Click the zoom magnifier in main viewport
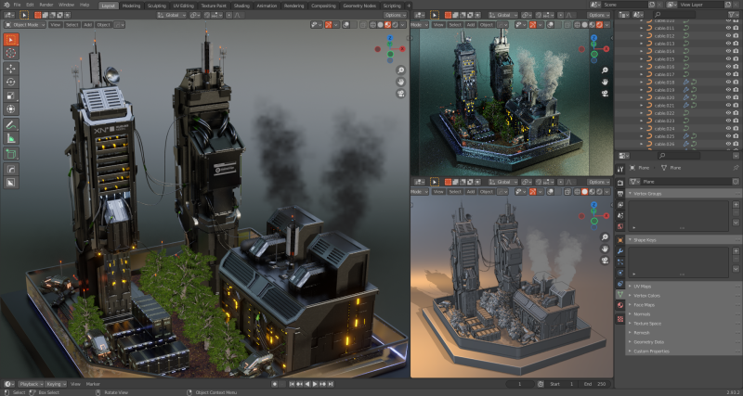Image resolution: width=743 pixels, height=396 pixels. 400,70
